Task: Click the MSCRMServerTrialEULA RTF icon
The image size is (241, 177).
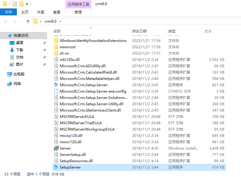Action: click(56, 123)
